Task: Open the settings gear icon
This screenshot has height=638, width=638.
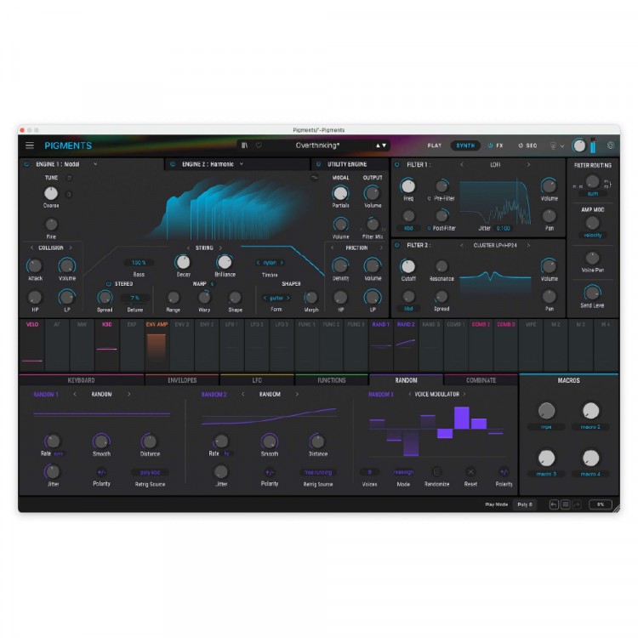Action: (x=610, y=145)
